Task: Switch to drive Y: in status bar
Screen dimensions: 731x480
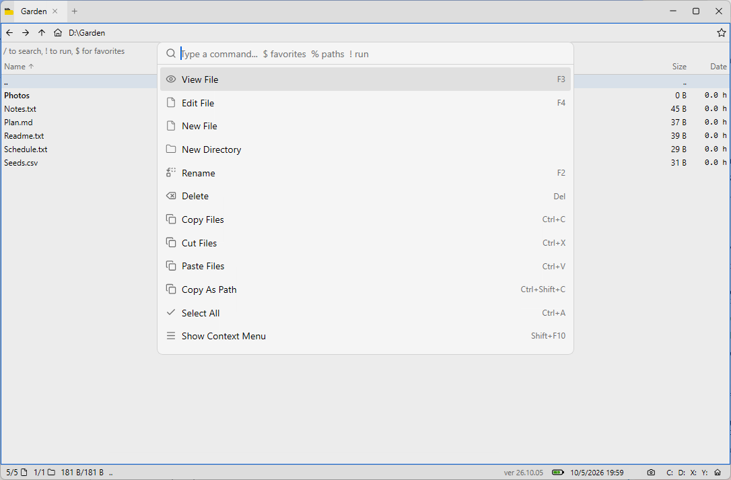Action: coord(705,473)
